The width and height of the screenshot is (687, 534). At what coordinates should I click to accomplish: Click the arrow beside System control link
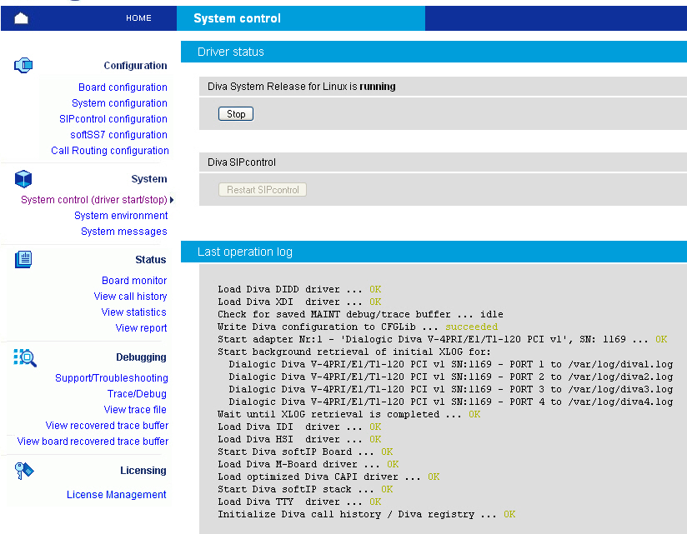[172, 200]
